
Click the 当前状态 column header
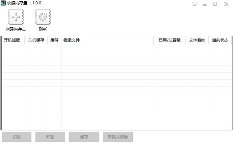pyautogui.click(x=220, y=40)
